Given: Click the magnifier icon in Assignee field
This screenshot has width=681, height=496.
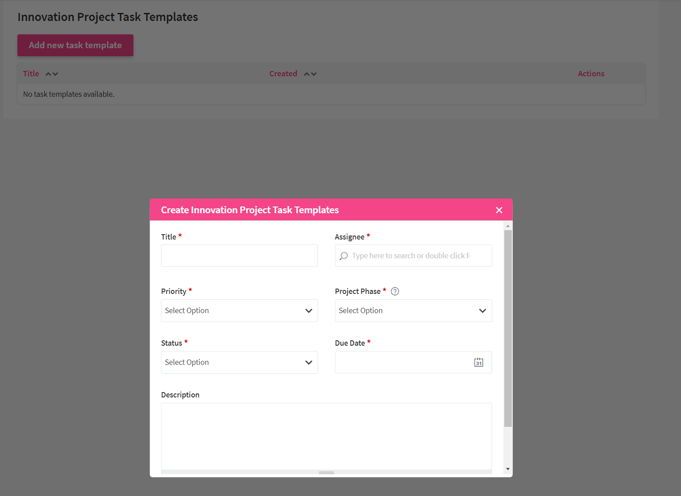Looking at the screenshot, I should (x=344, y=256).
